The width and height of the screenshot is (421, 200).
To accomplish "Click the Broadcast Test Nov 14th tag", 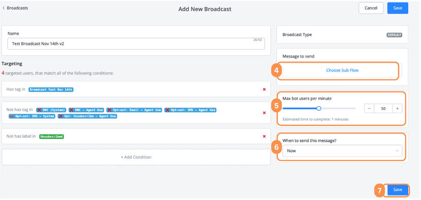I will (x=51, y=90).
